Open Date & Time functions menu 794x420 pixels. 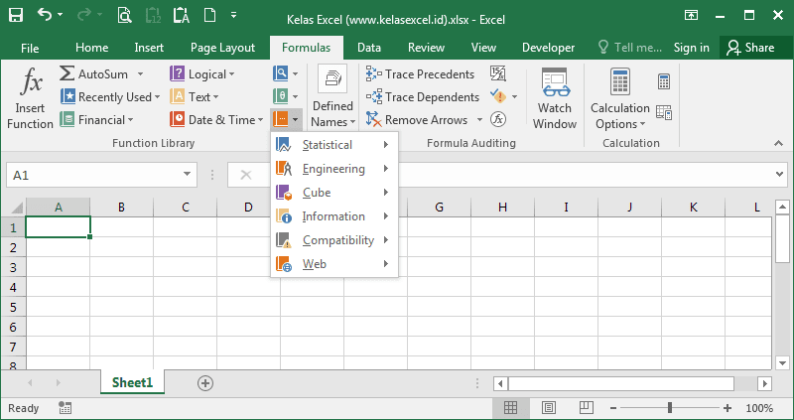click(x=216, y=120)
